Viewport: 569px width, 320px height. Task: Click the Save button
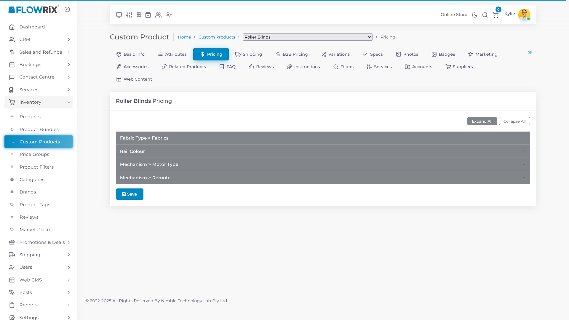[130, 194]
